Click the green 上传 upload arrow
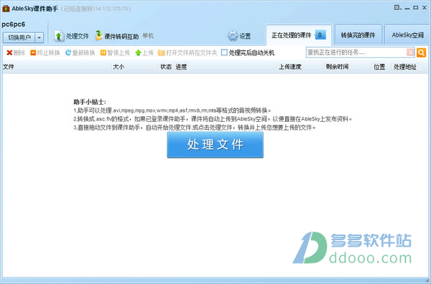Viewport: 431px width, 284px height. point(138,52)
